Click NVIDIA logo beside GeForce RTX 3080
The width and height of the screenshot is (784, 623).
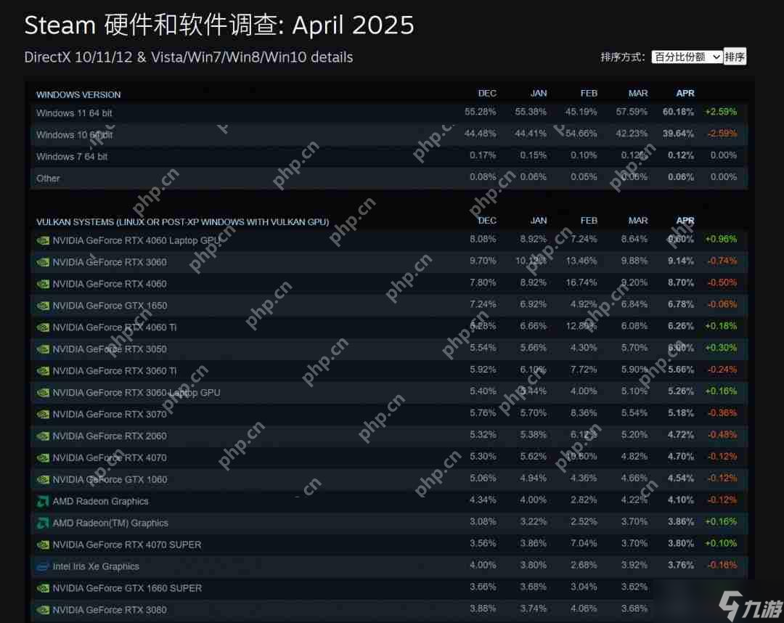43,610
